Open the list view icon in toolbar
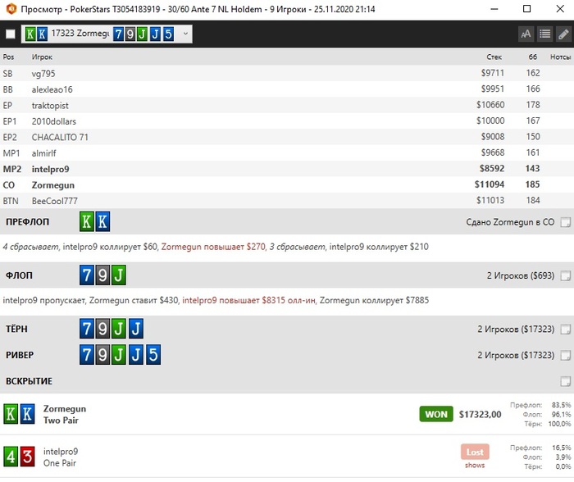Screen dimensions: 574x482 tap(544, 34)
